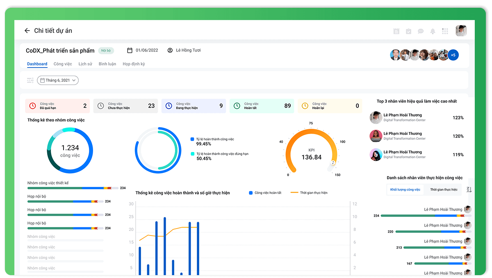The height and width of the screenshot is (278, 492).
Task: Toggle Công việc hoàn tất chart legend
Action: pos(265,193)
